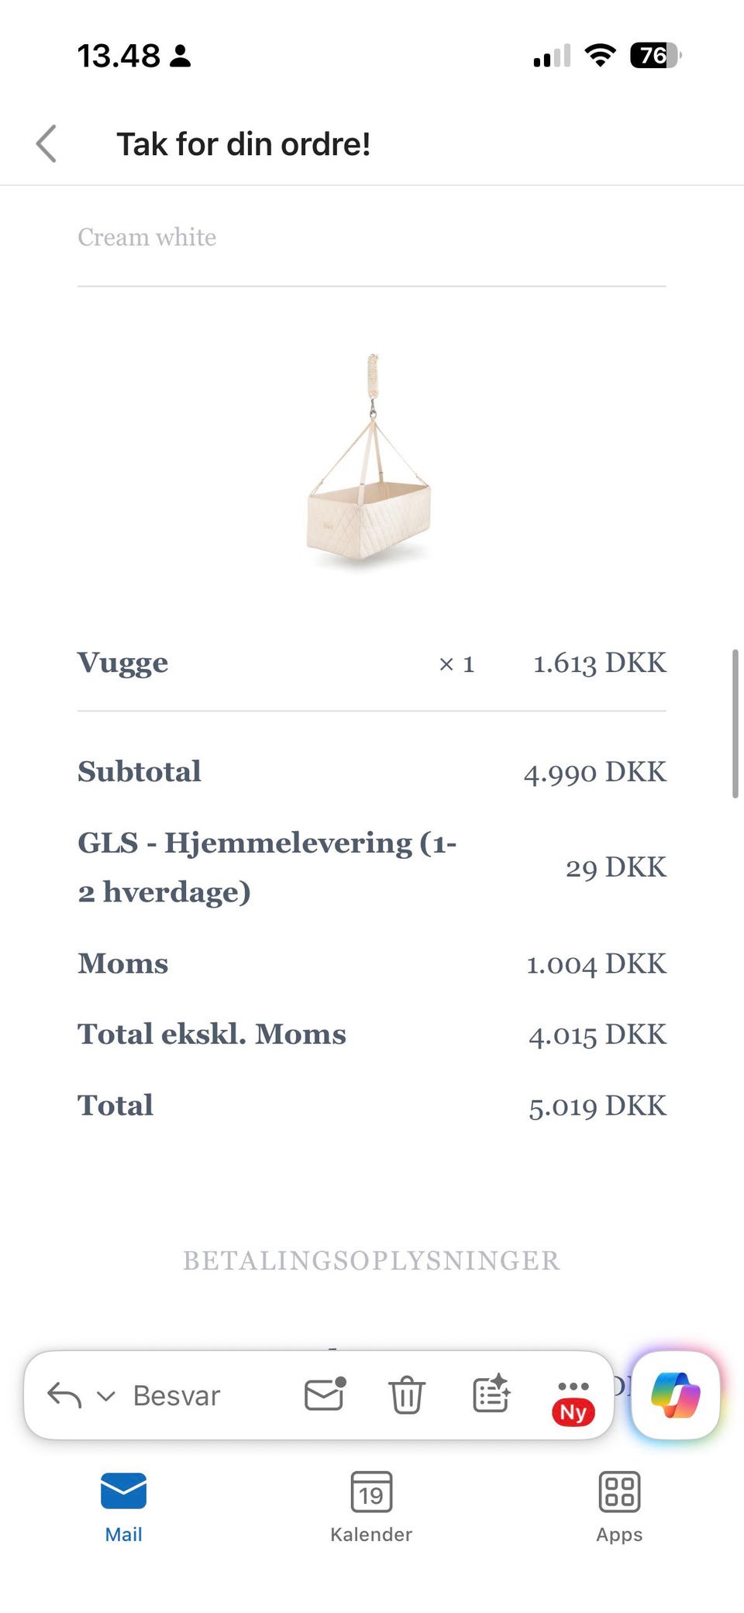Tap the Wi-Fi status icon
The width and height of the screenshot is (744, 1613).
(x=600, y=56)
